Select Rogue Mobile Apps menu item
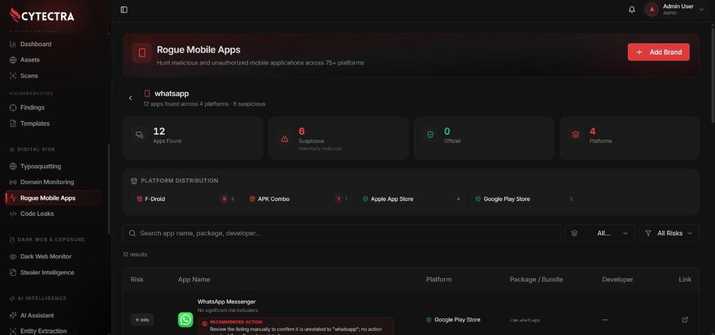The height and width of the screenshot is (335, 715). [53, 198]
